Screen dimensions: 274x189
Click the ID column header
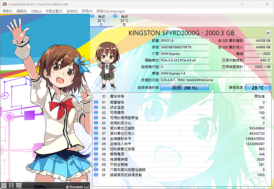[x=104, y=96]
